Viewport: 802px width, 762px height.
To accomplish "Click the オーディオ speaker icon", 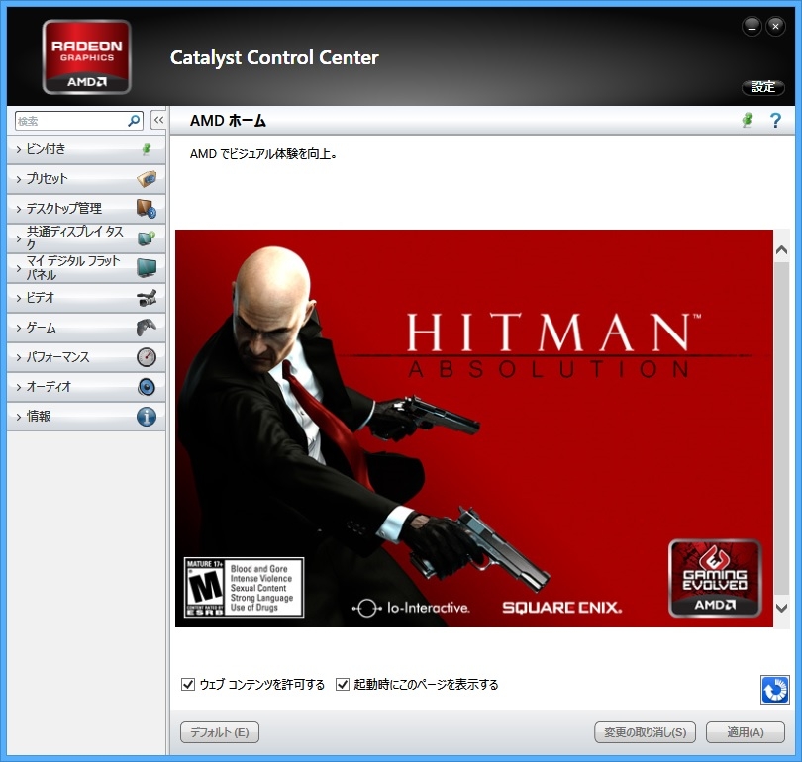I will (147, 387).
